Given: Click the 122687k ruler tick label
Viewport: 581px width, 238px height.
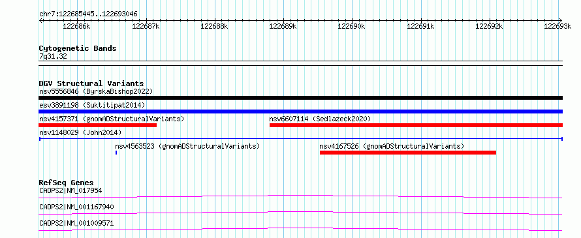Looking at the screenshot, I should coord(146,26).
